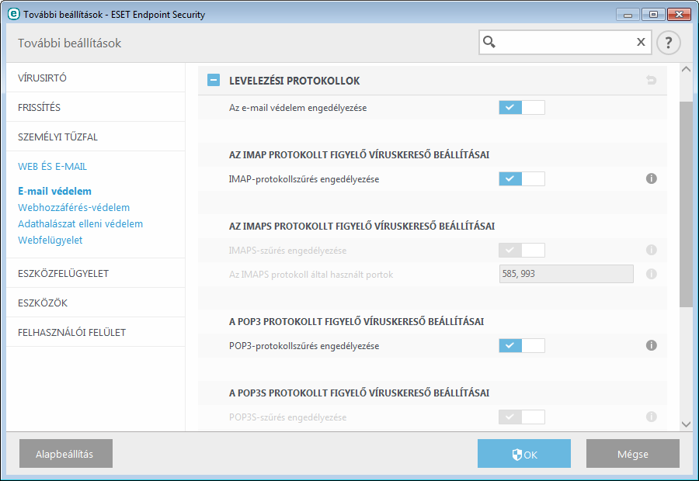The image size is (699, 481).
Task: Open Webhozzáférés-védelem subsection
Action: (74, 208)
